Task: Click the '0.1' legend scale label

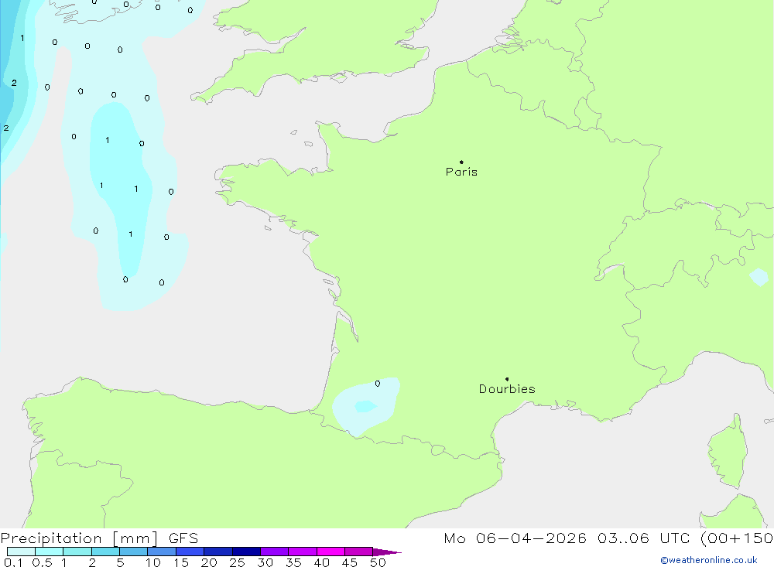Action: click(x=13, y=562)
